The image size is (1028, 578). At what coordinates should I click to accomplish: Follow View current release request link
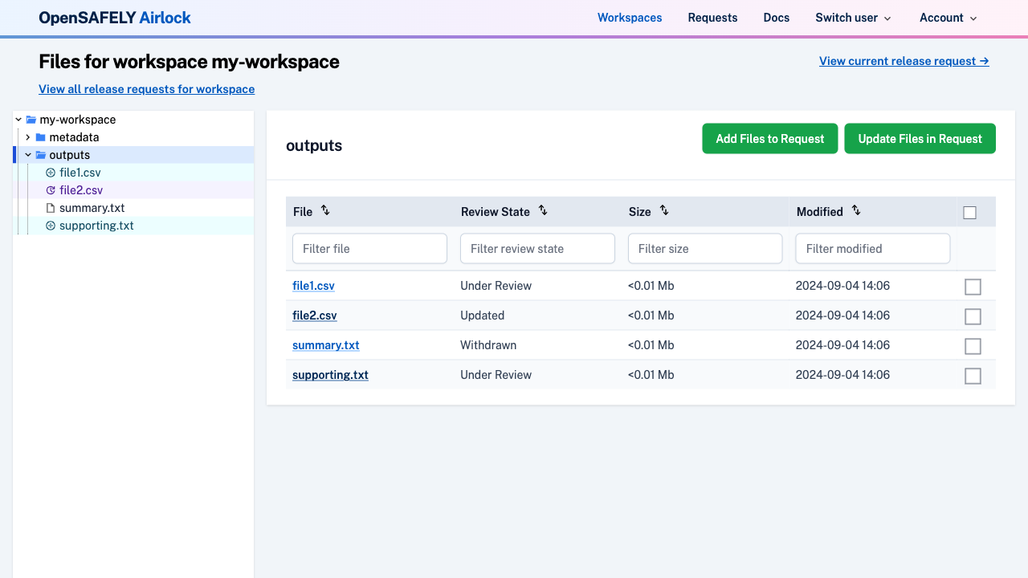904,61
